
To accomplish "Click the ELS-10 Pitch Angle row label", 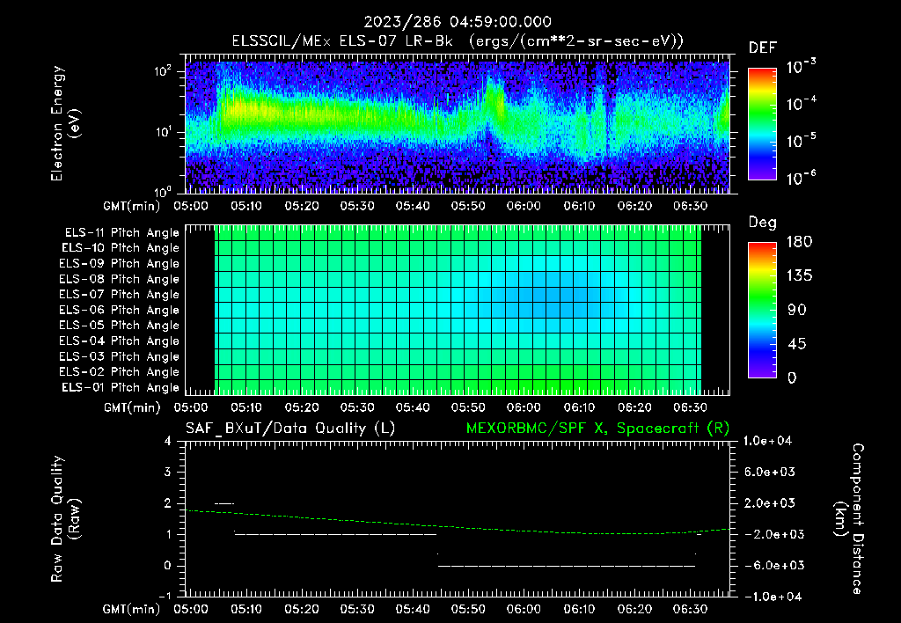I will [121, 248].
